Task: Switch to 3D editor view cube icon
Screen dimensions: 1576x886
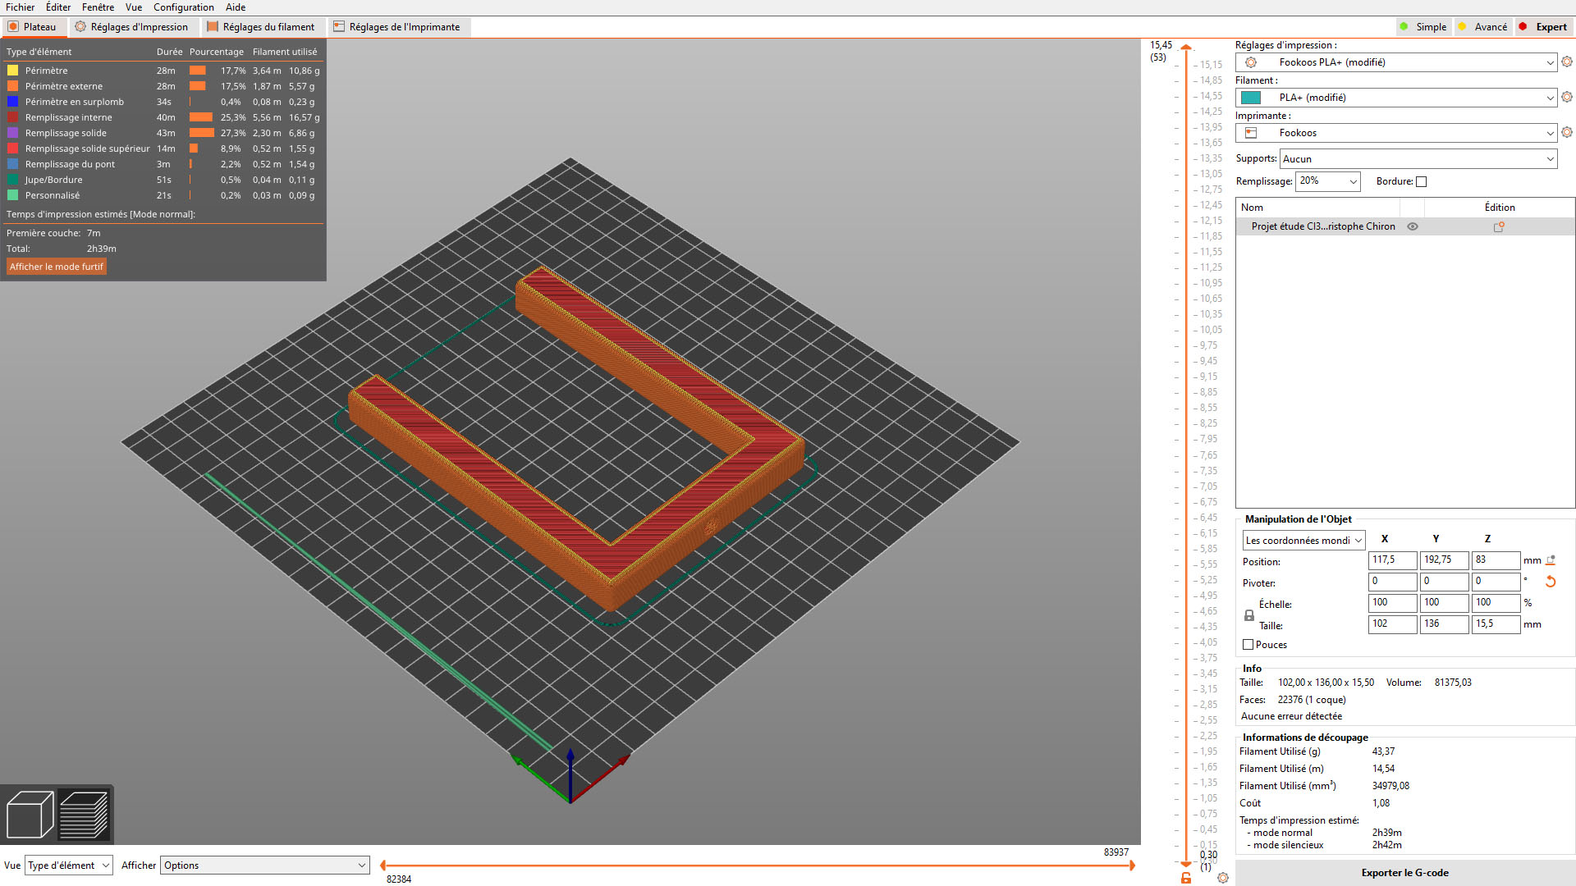Action: tap(30, 814)
